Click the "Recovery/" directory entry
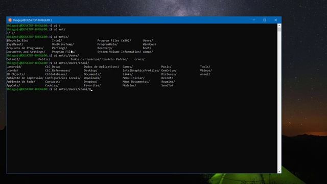 point(105,48)
